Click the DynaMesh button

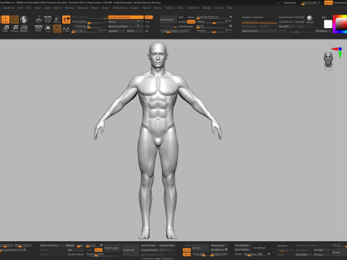[260, 248]
